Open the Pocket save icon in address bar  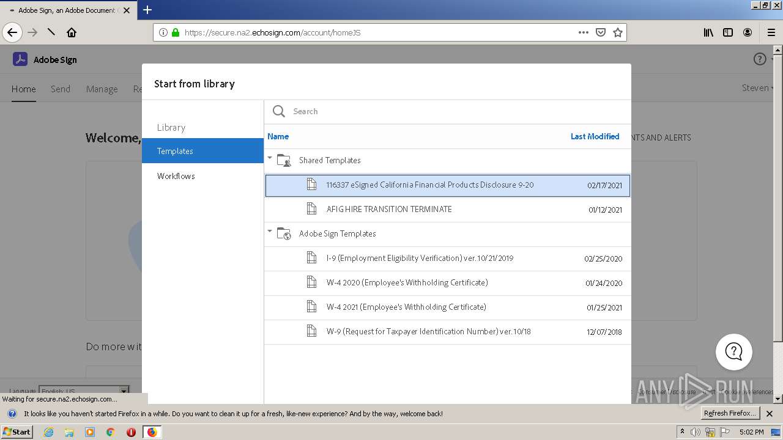pyautogui.click(x=601, y=32)
